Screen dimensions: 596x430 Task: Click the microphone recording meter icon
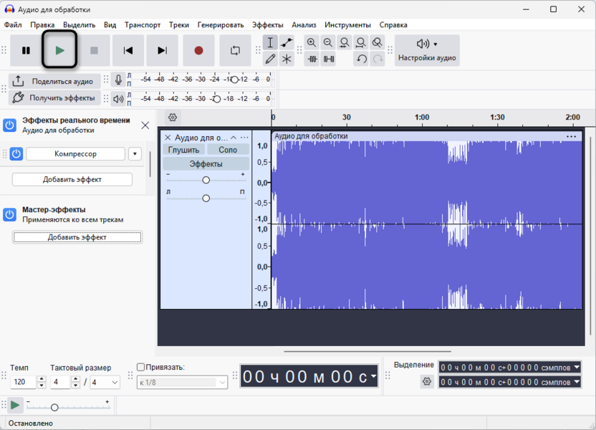coord(118,80)
